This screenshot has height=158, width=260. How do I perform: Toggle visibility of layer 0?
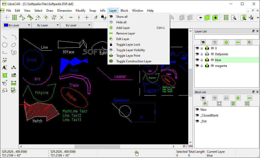coord(197,48)
